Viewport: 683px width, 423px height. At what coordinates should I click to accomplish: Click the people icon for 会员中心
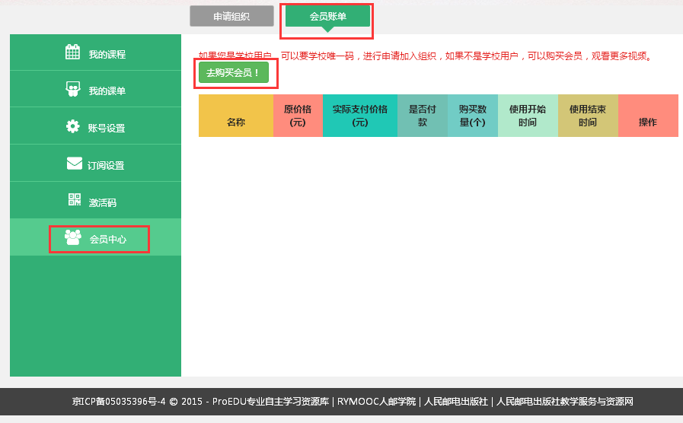point(73,237)
